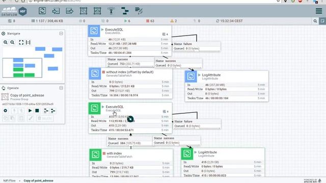Viewport: 326px width, 183px height.
Task: Select the 'without index (offset by default)' processor
Action: (x=130, y=83)
